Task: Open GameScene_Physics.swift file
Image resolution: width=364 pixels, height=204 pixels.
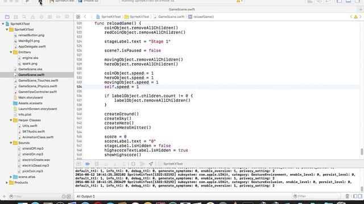Action: (x=38, y=86)
